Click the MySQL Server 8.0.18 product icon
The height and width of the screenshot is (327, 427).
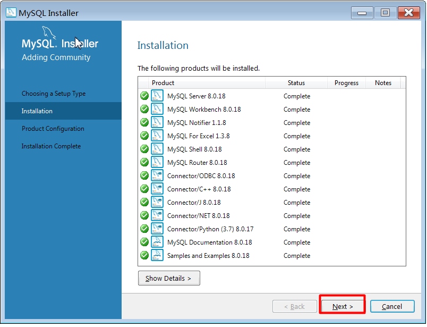pos(157,96)
